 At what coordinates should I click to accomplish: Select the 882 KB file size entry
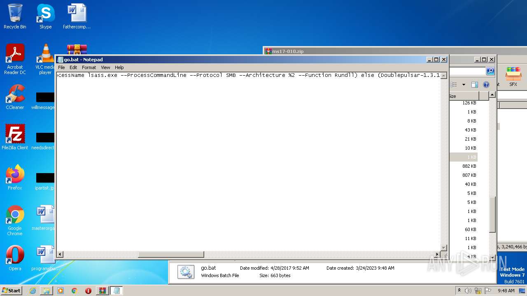point(469,166)
